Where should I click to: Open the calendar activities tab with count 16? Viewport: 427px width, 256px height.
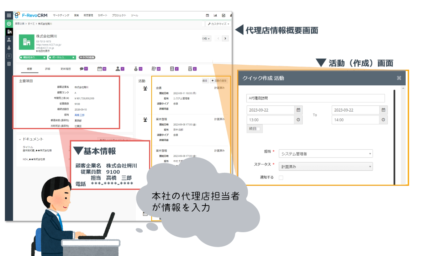(x=102, y=69)
